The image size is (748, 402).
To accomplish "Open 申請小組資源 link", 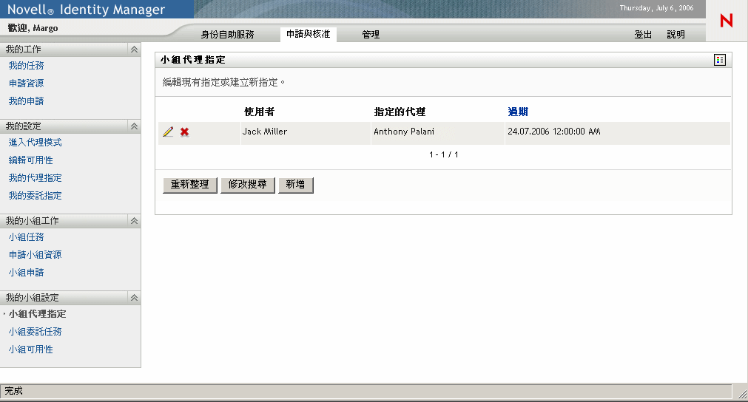I will tap(36, 255).
